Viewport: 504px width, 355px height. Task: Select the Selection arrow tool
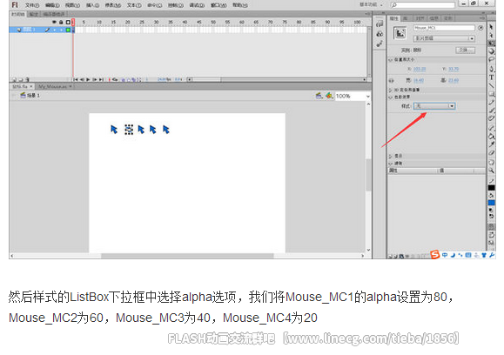tap(492, 27)
